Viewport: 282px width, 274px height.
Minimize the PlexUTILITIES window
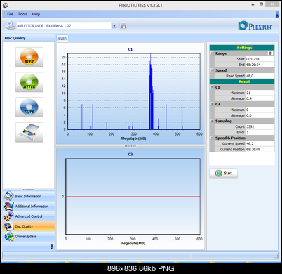coord(253,4)
